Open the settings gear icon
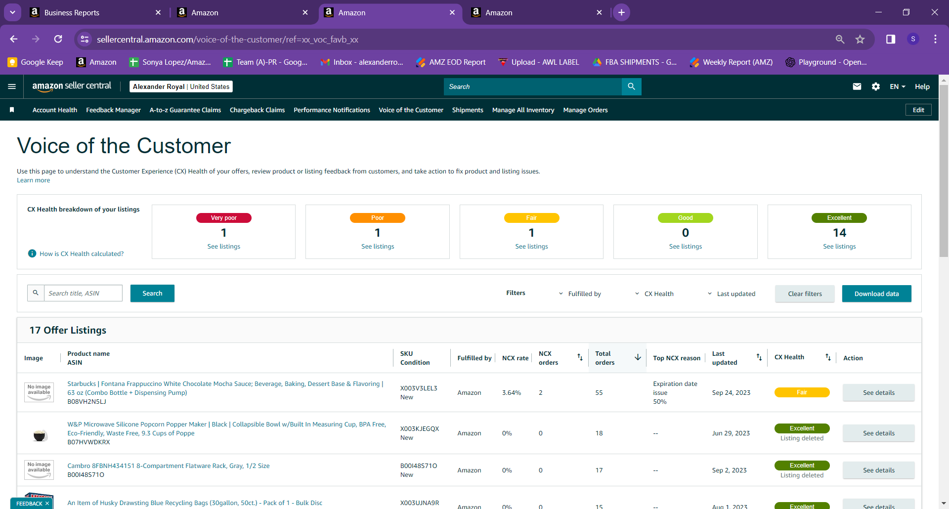Viewport: 949px width, 509px height. point(876,86)
